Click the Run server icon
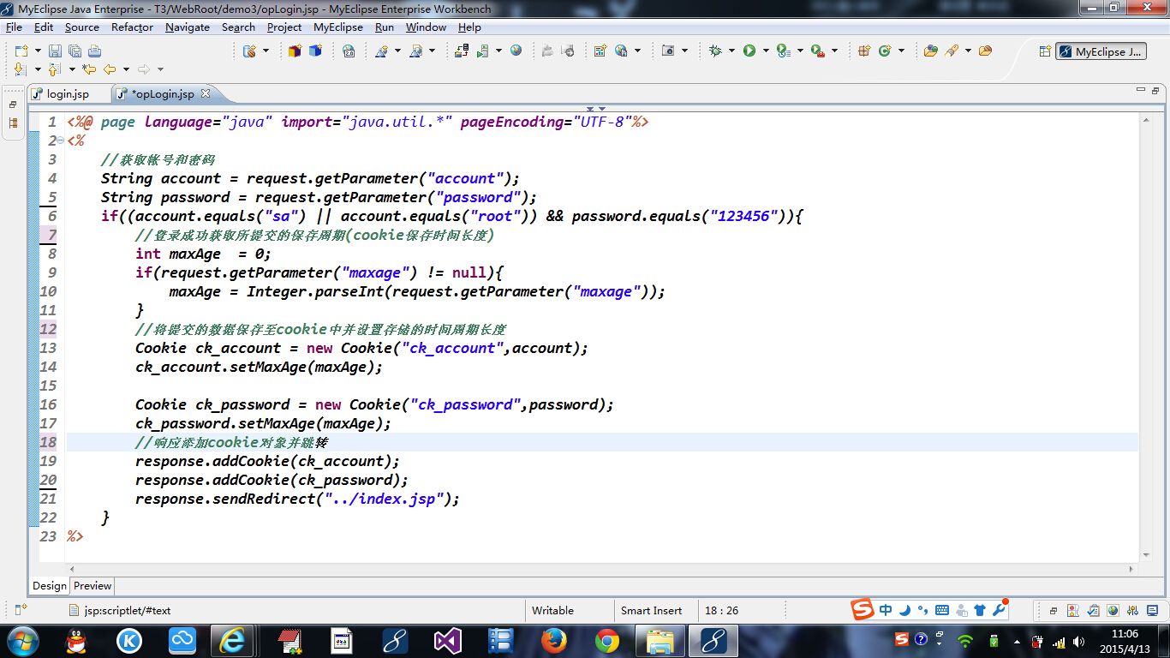This screenshot has width=1170, height=658. pyautogui.click(x=482, y=51)
